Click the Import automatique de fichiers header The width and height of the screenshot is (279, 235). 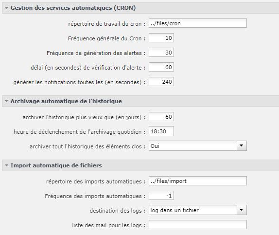coord(56,165)
